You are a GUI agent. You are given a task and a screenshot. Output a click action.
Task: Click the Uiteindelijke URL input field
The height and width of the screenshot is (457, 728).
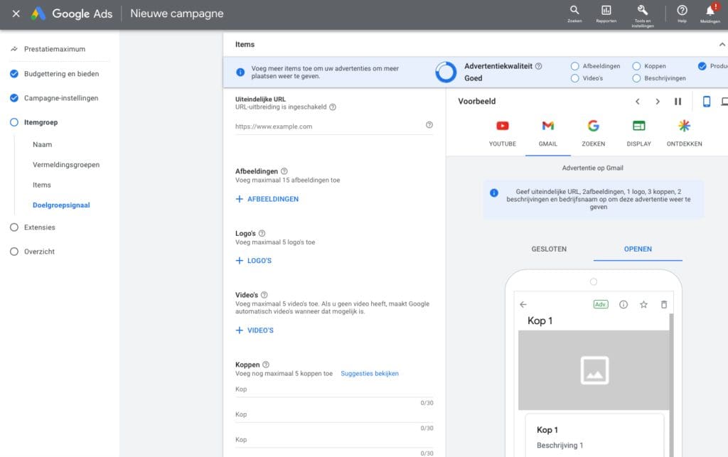point(334,127)
